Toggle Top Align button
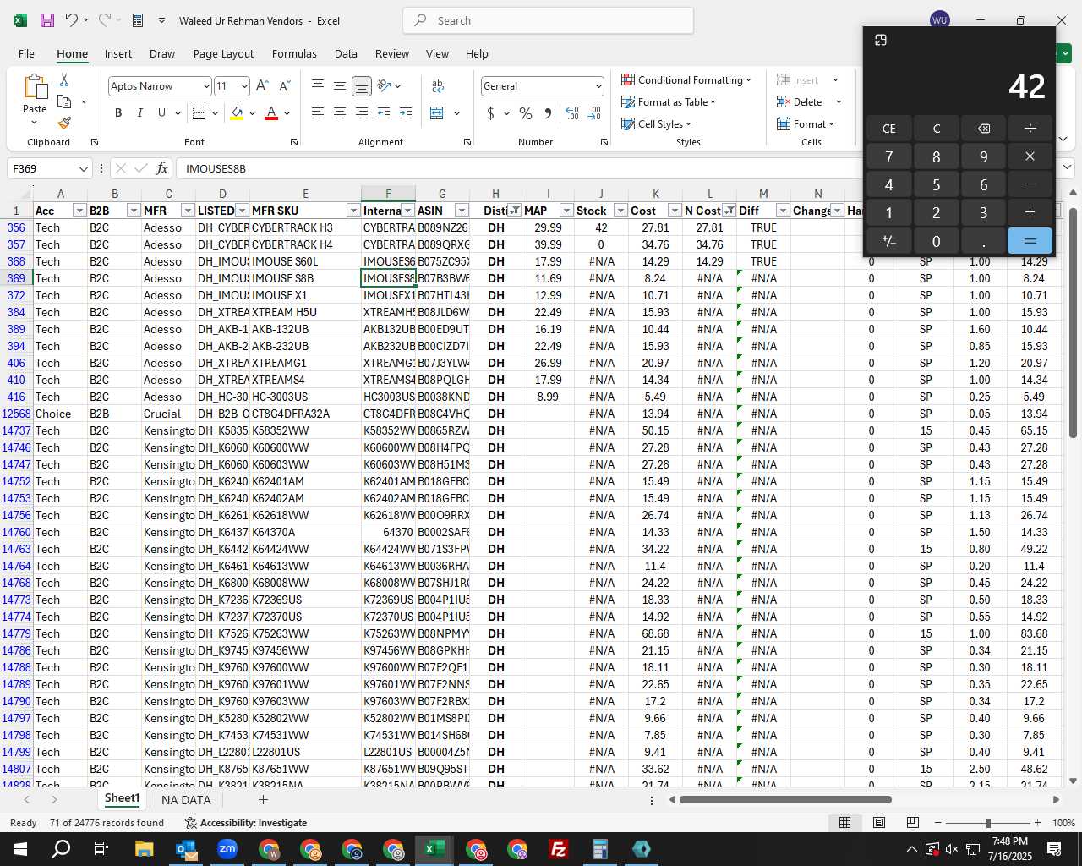The image size is (1082, 866). [x=318, y=86]
